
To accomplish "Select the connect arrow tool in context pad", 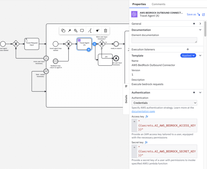I will tap(69, 30).
